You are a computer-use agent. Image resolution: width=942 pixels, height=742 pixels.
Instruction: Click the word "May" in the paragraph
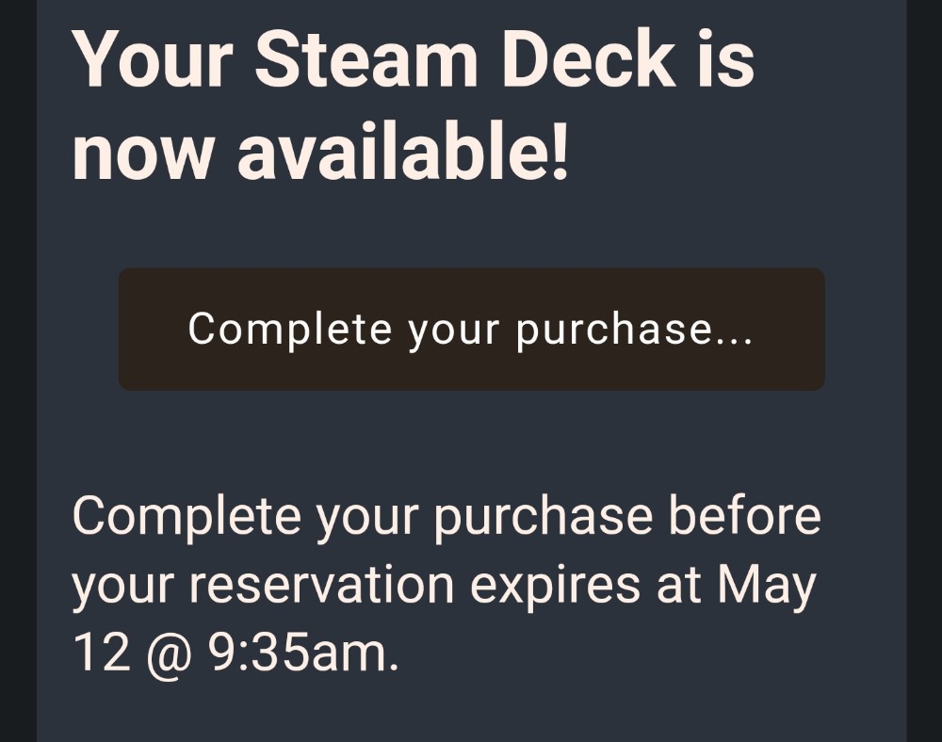pos(767,587)
